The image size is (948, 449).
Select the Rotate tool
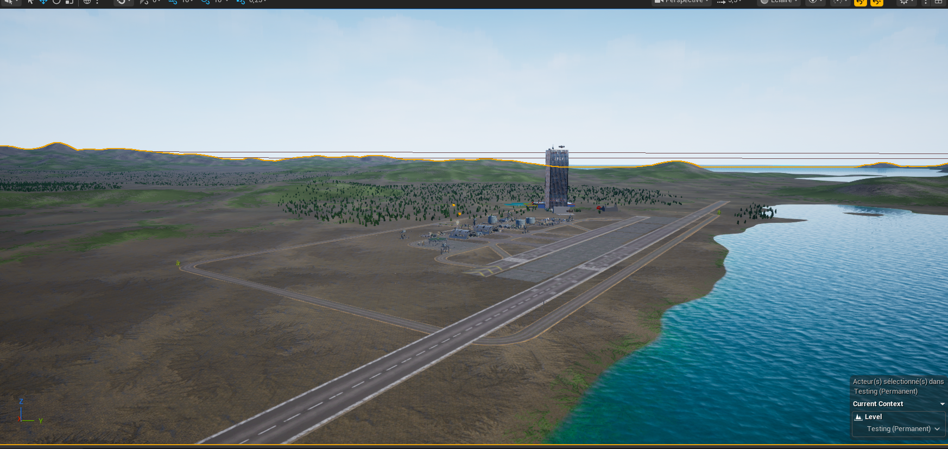click(56, 2)
